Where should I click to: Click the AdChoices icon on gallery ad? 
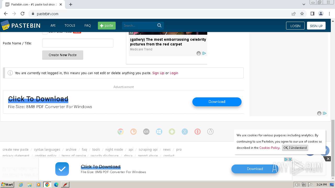click(204, 53)
